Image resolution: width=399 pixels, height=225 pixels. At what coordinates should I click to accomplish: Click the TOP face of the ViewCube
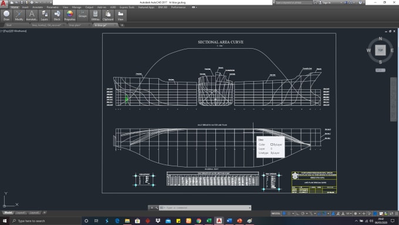point(380,50)
